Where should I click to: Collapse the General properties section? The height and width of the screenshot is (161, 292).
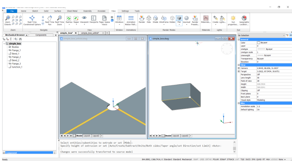click(239, 39)
